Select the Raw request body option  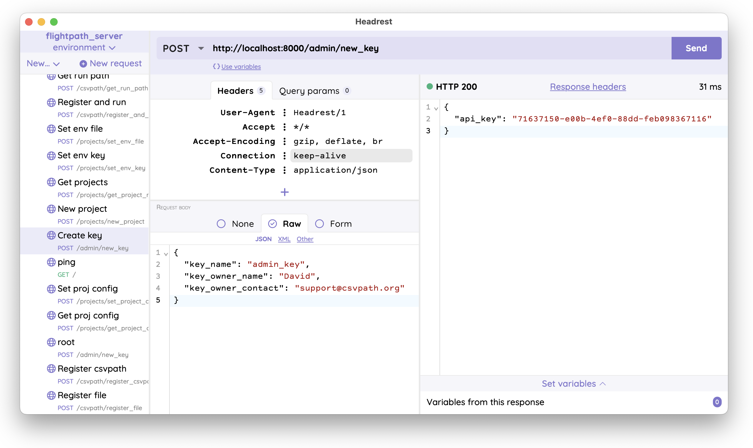click(x=273, y=224)
